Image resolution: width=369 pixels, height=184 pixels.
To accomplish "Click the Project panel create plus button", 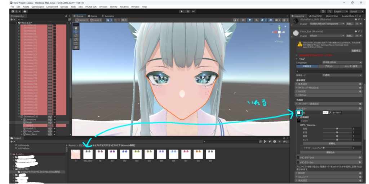I will tap(12, 142).
